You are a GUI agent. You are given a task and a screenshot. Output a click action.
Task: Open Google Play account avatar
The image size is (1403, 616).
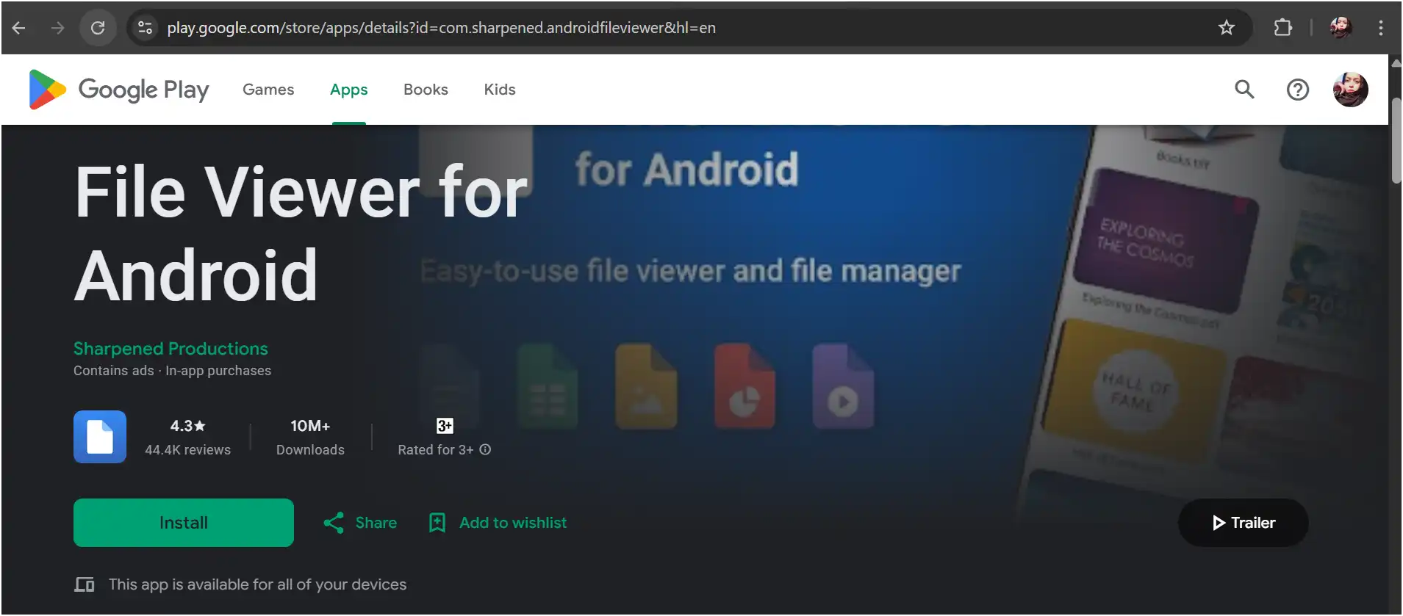(x=1351, y=90)
